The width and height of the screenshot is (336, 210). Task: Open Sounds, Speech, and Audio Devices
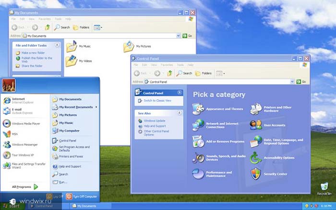pos(219,158)
